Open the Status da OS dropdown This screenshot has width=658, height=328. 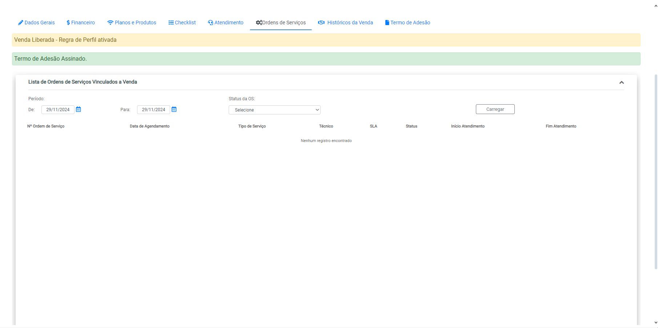pyautogui.click(x=274, y=110)
